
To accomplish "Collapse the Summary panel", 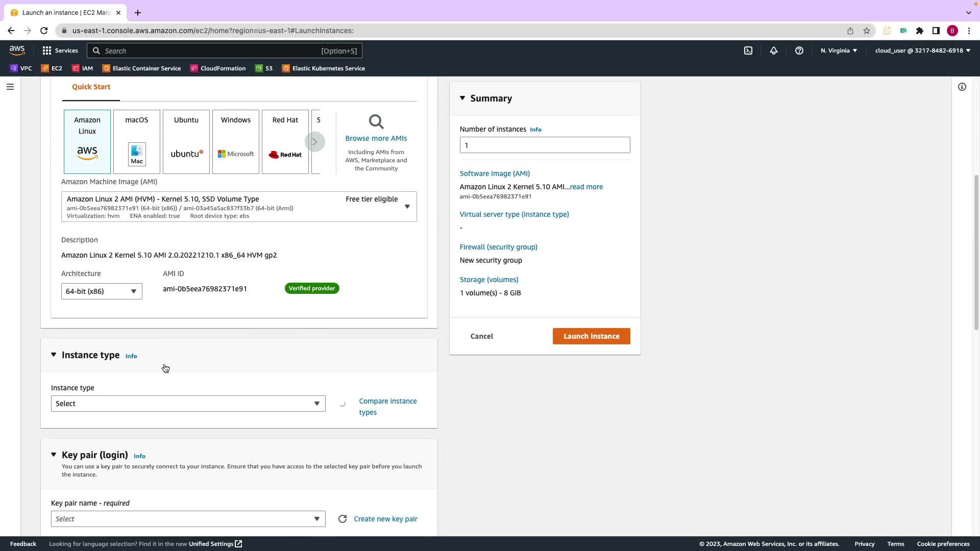I will click(x=462, y=98).
